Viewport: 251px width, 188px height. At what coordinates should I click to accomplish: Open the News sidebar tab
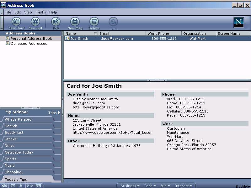pos(28,146)
